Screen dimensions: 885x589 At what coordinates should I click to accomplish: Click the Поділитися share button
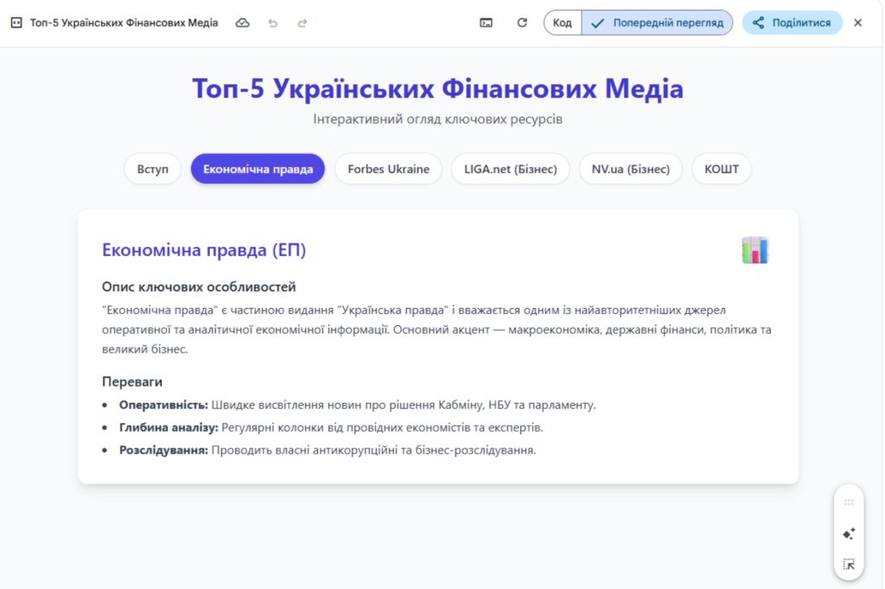[792, 22]
